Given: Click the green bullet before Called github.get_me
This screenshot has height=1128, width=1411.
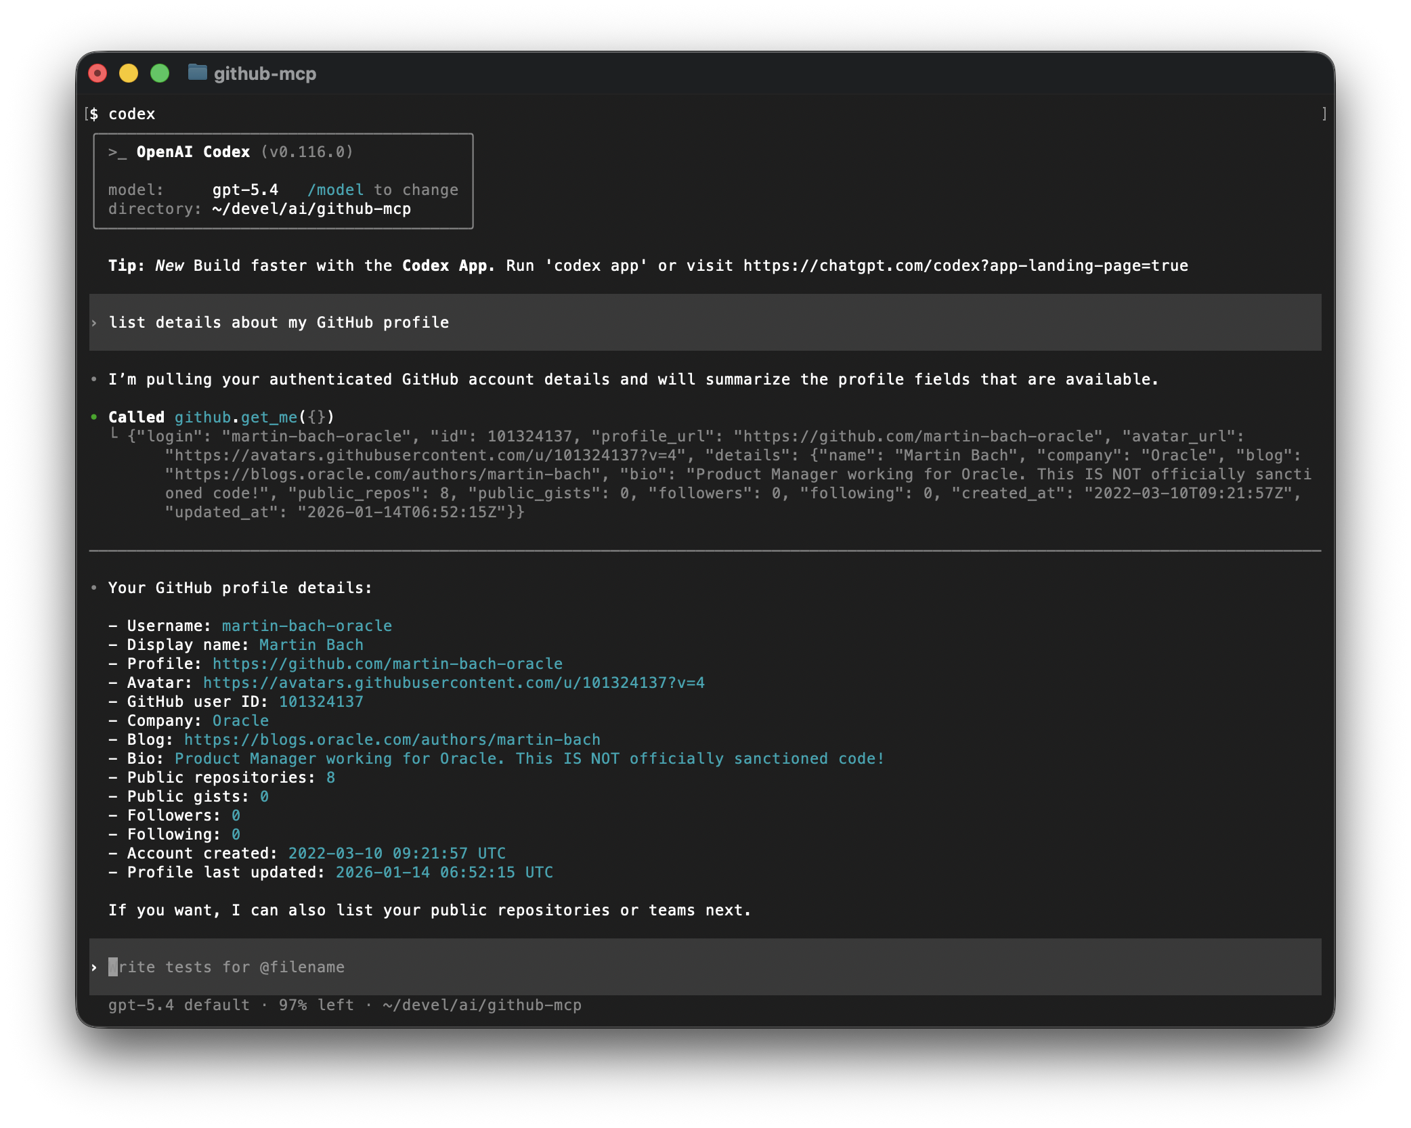Looking at the screenshot, I should [94, 417].
